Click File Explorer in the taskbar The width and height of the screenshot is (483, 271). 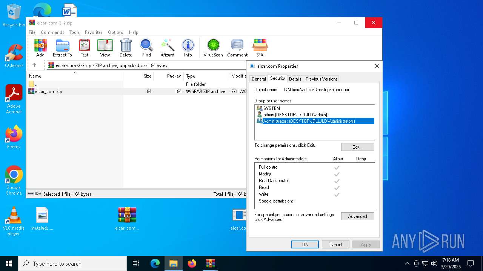tap(174, 263)
